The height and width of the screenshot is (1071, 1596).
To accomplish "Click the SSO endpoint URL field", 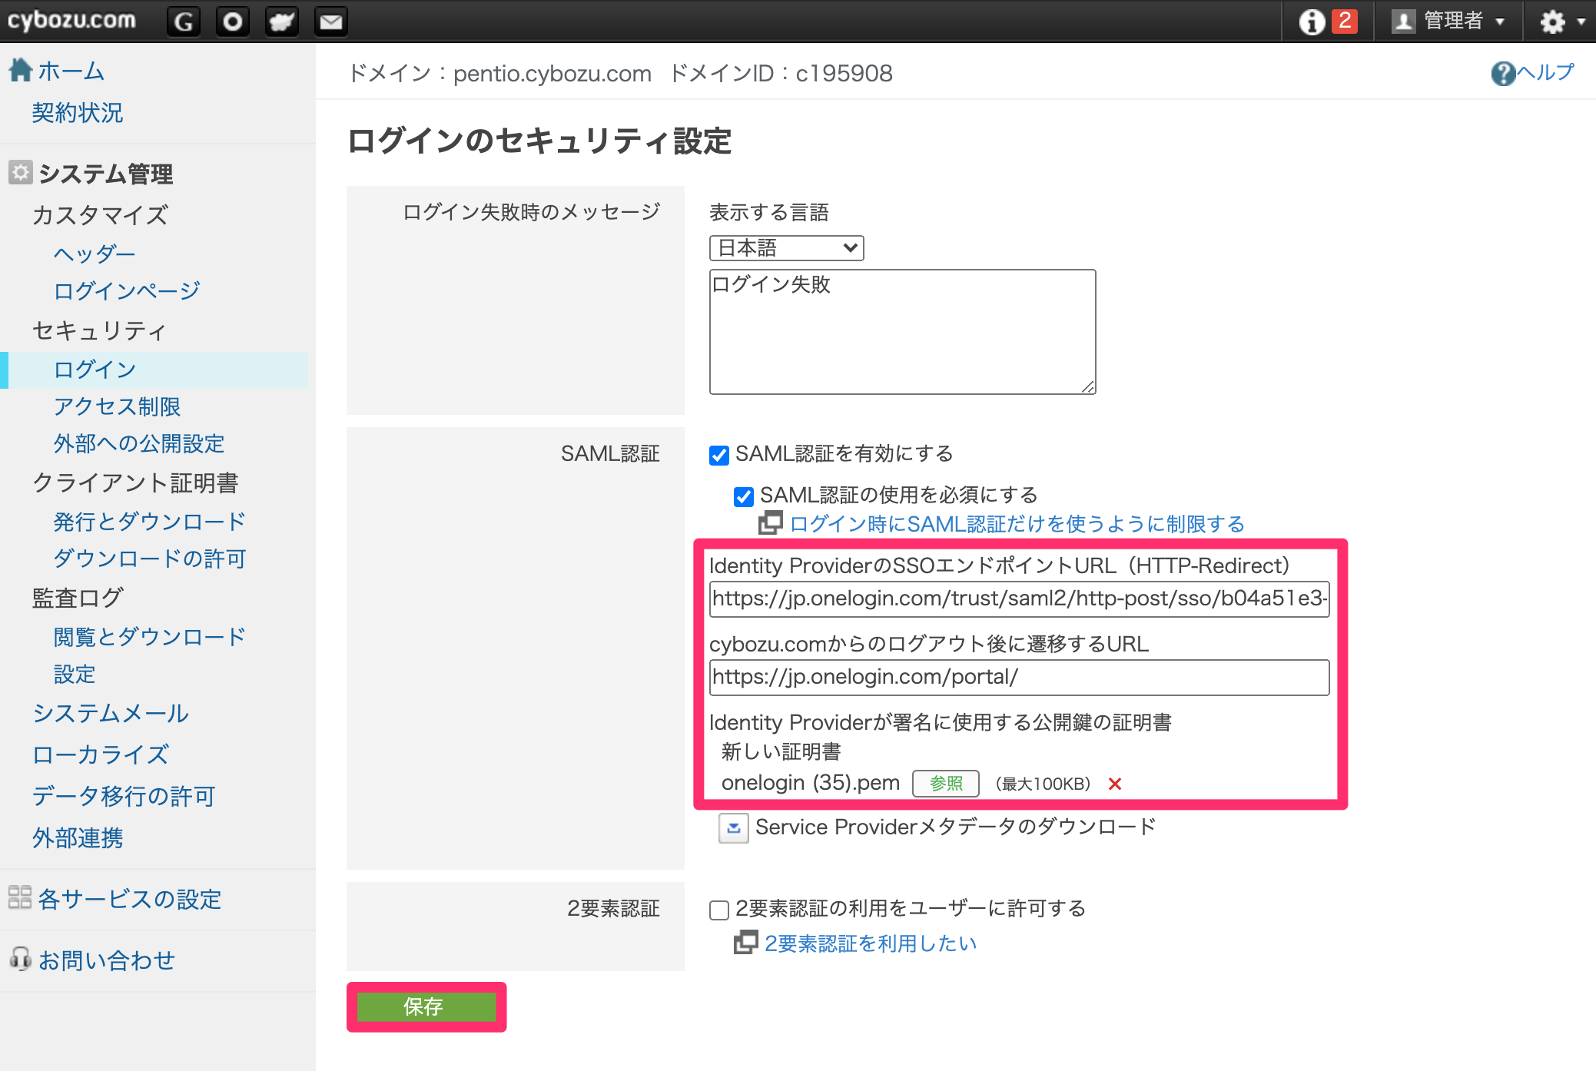I will point(1019,598).
